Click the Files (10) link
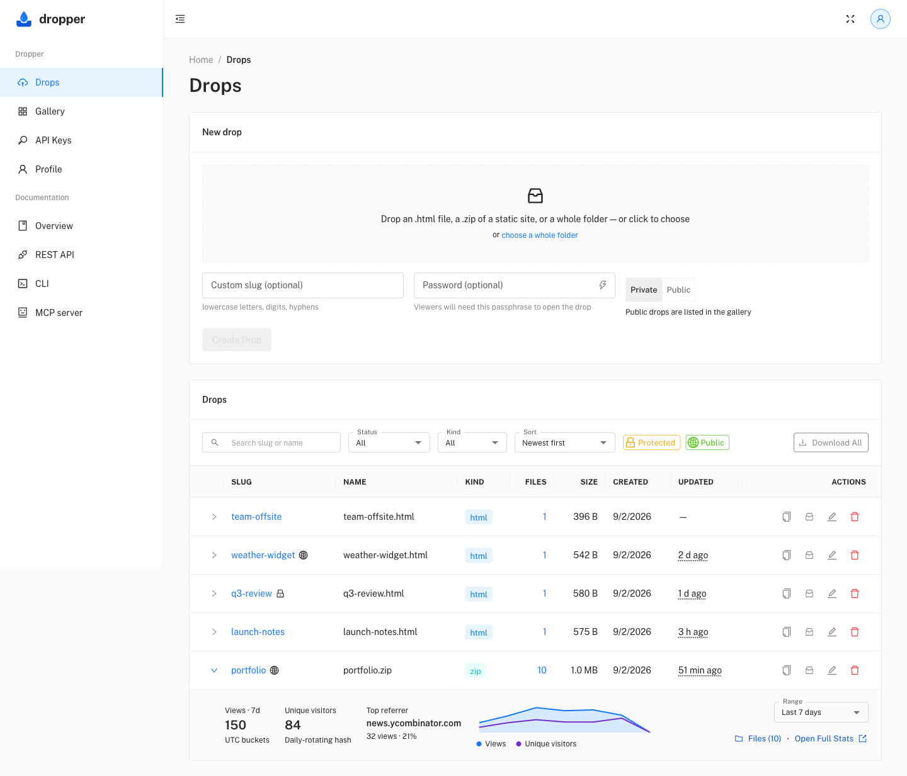Image resolution: width=907 pixels, height=776 pixels. coord(758,739)
